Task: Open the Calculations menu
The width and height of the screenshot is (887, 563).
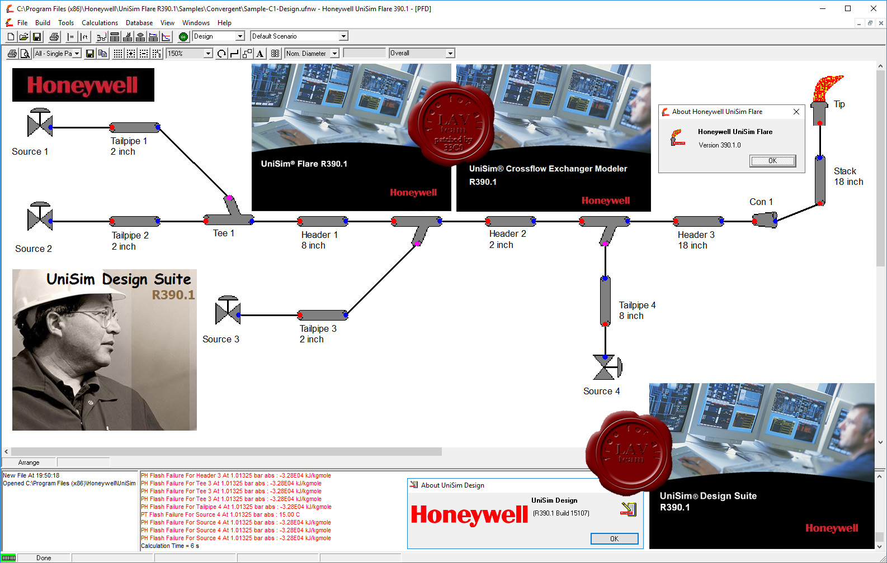Action: tap(100, 23)
